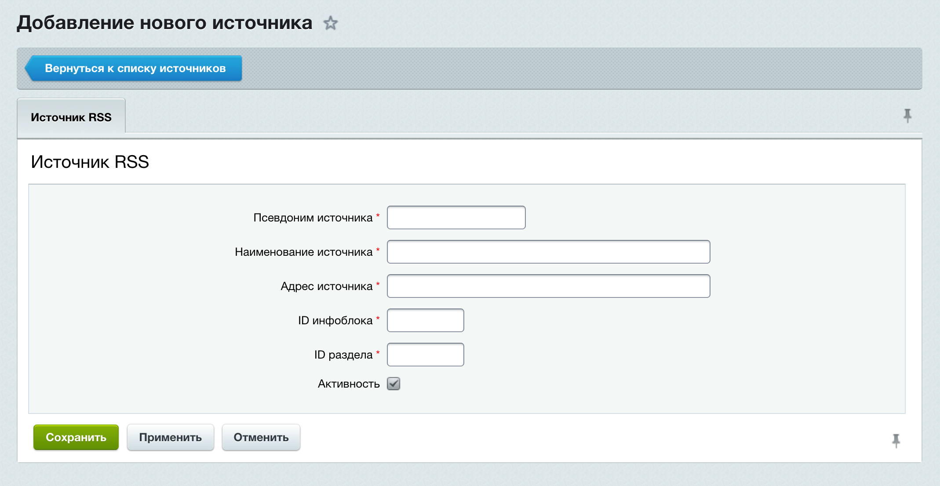
Task: Save the source with Сохранить button
Action: click(76, 437)
